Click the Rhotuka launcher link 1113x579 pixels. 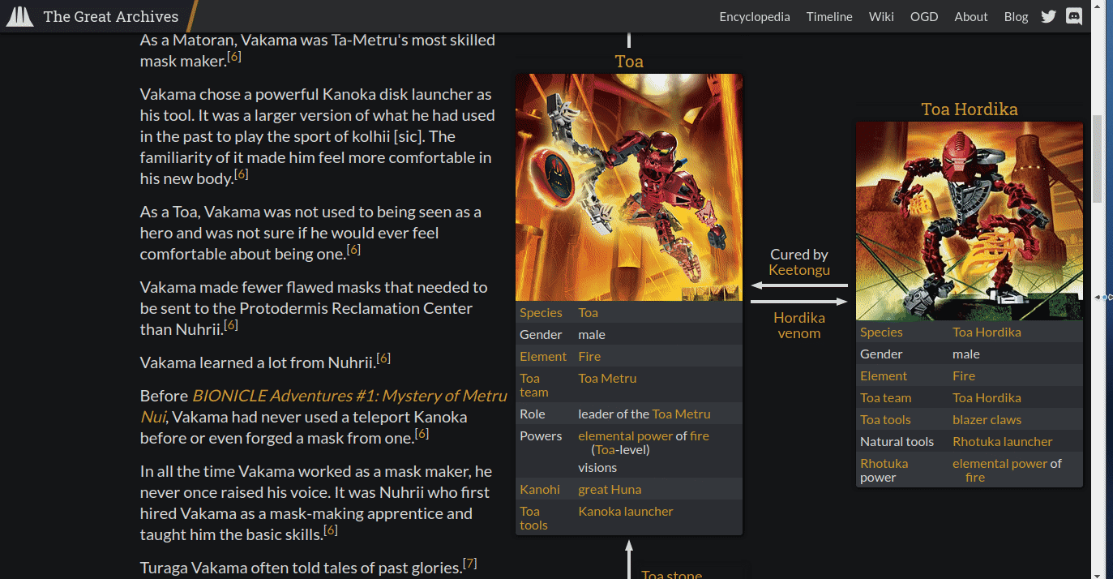(x=1002, y=441)
